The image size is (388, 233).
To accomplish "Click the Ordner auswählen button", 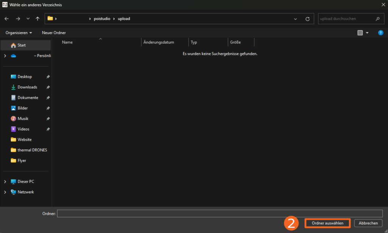I will [327, 223].
